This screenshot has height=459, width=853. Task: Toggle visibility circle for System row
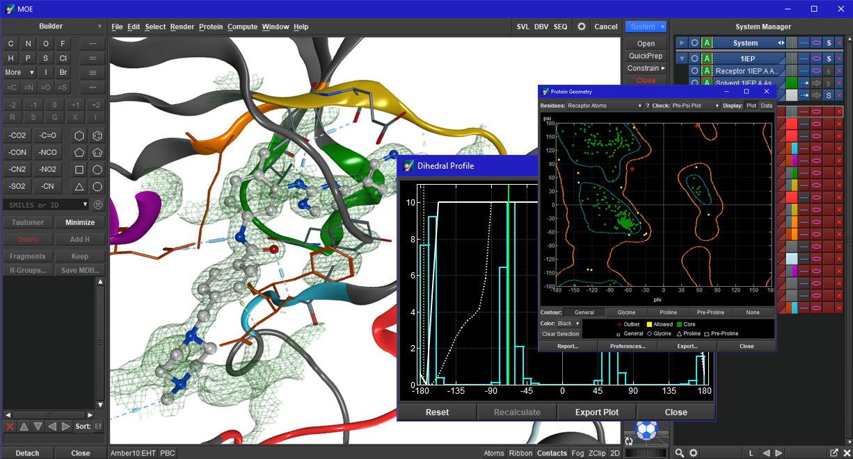pyautogui.click(x=694, y=43)
